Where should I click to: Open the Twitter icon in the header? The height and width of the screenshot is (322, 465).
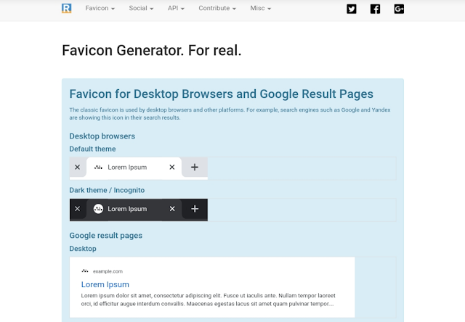(x=352, y=9)
